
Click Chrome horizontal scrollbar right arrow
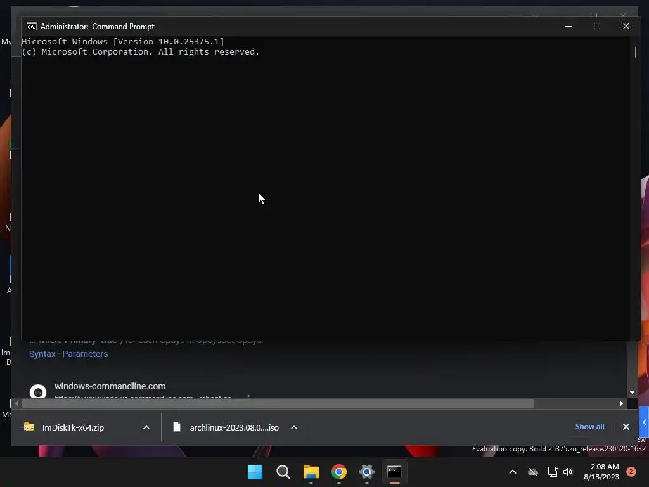tap(621, 403)
